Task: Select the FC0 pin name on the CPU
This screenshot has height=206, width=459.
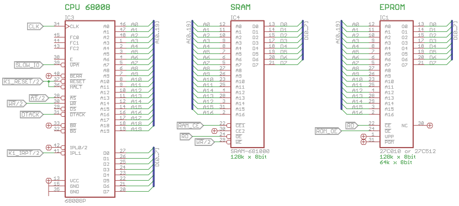Action: 74,37
